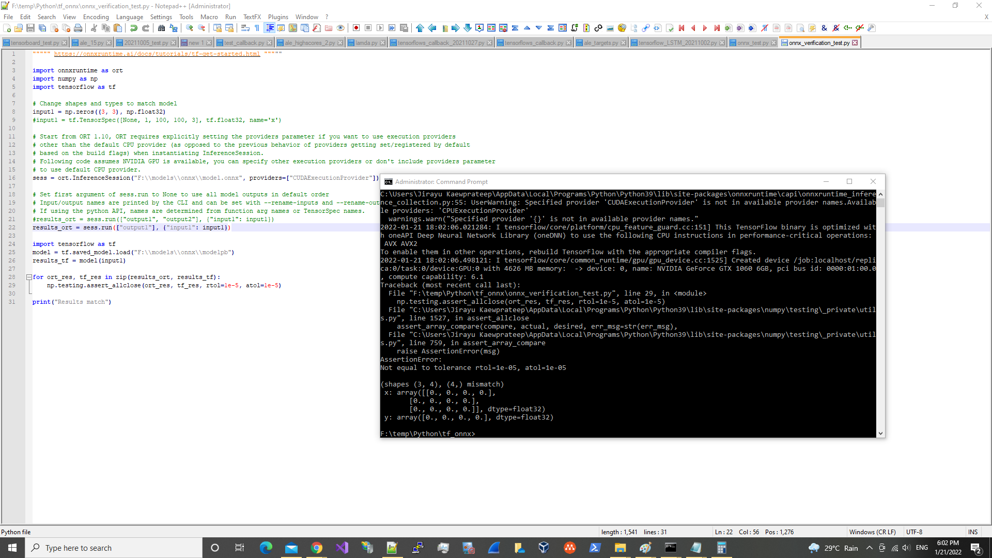Click the Replace toolbar icon
Viewport: 992px width, 558px height.
tap(174, 28)
